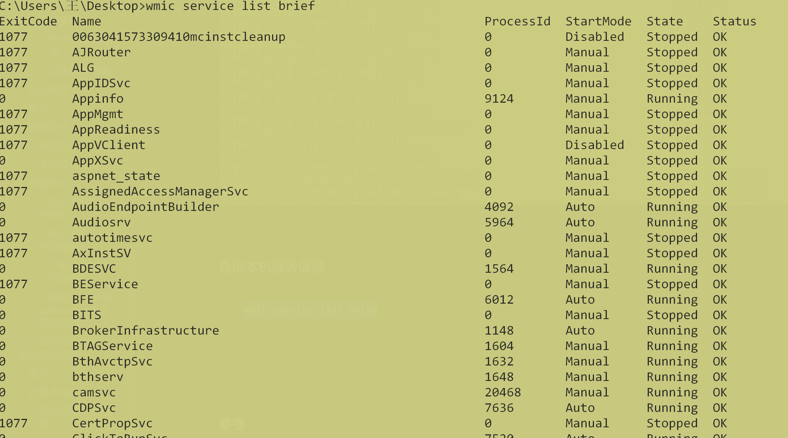The image size is (788, 438).
Task: Click the ProcessId column header
Action: 517,21
